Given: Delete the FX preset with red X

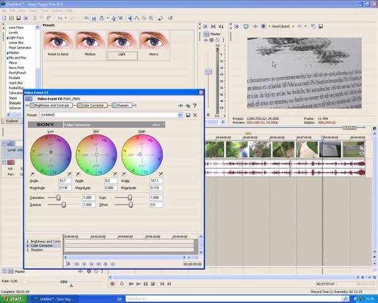Looking at the screenshot, I should [195, 115].
